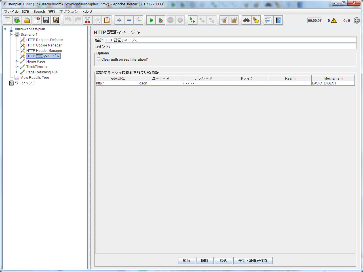Copy the selected element
This screenshot has height=272, width=363.
(97, 20)
